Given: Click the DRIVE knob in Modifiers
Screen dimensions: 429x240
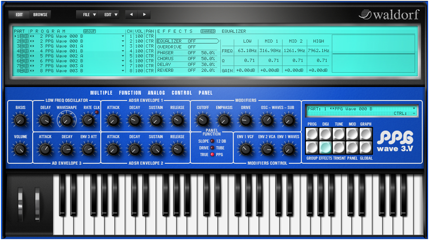Looking at the screenshot, I should 246,120.
